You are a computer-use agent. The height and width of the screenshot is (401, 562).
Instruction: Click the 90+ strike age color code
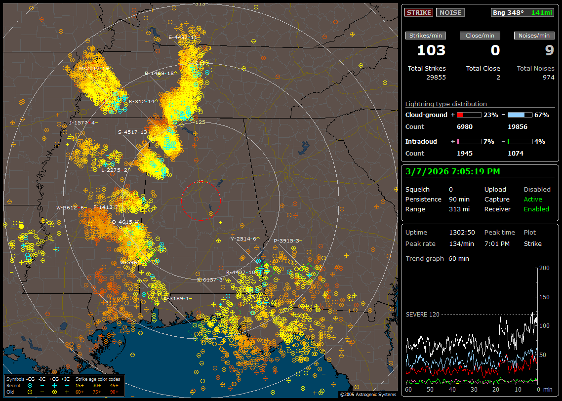pyautogui.click(x=113, y=391)
